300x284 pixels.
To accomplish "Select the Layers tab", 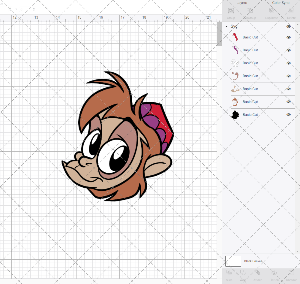I will click(241, 3).
